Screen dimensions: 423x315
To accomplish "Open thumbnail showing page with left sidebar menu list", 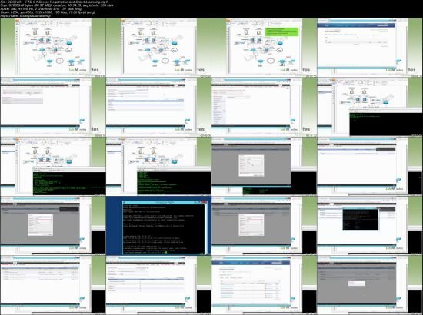I will tap(264, 107).
